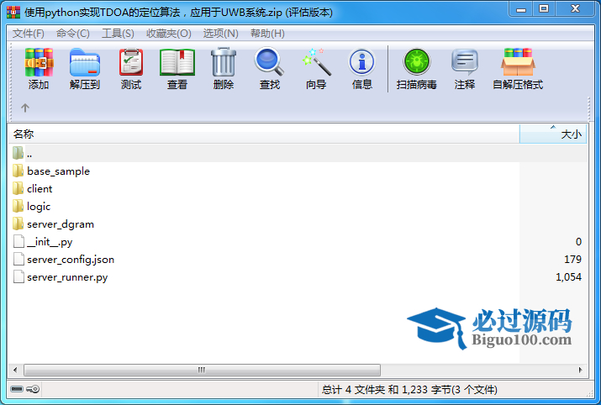This screenshot has height=405, width=601.
Task: Open the 工具(S) menu
Action: point(118,34)
